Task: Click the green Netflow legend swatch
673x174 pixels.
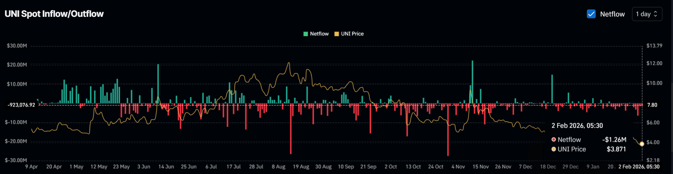Action: pos(306,34)
